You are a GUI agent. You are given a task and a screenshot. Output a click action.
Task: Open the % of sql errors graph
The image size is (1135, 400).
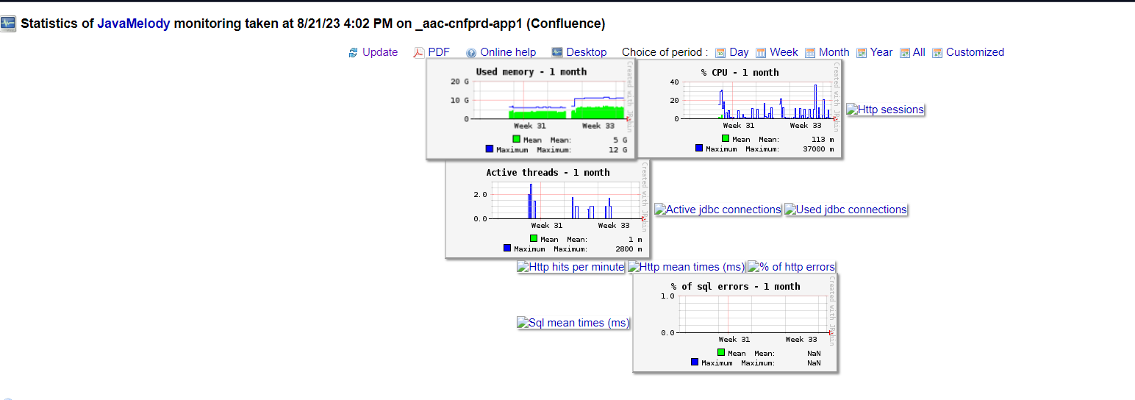735,323
